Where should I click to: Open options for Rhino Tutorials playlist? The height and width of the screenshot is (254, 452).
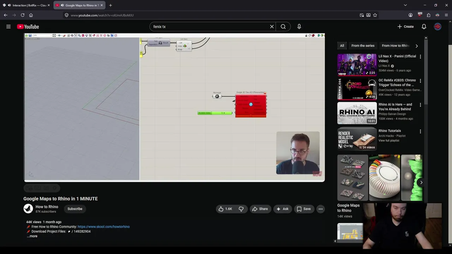point(420,131)
